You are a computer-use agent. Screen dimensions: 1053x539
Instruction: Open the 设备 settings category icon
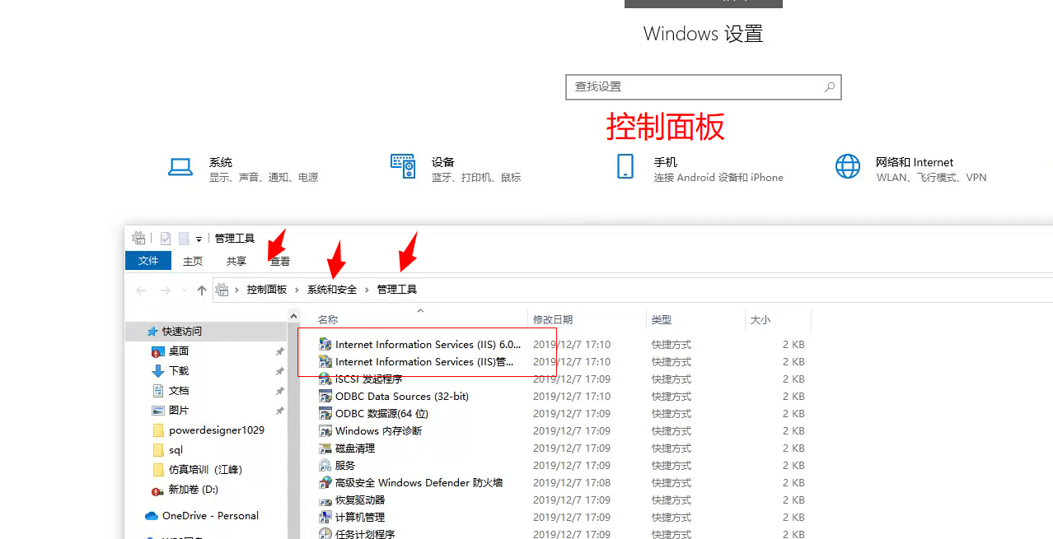[x=403, y=166]
